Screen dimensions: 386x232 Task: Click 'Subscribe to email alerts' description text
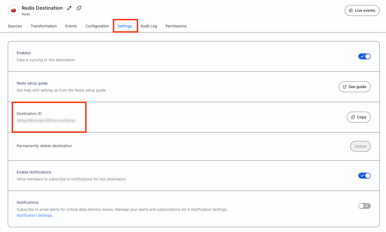click(x=122, y=209)
